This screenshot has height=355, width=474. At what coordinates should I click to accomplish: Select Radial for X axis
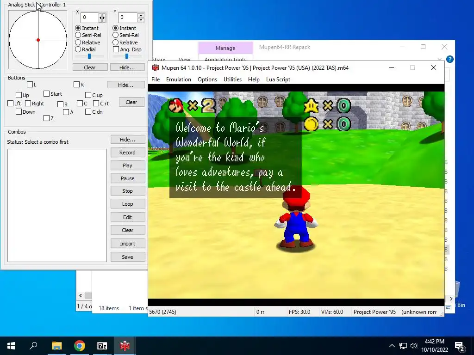click(x=78, y=49)
